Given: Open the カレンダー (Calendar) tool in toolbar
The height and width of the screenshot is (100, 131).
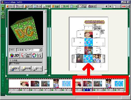Looking at the screenshot, I should 65,6.
